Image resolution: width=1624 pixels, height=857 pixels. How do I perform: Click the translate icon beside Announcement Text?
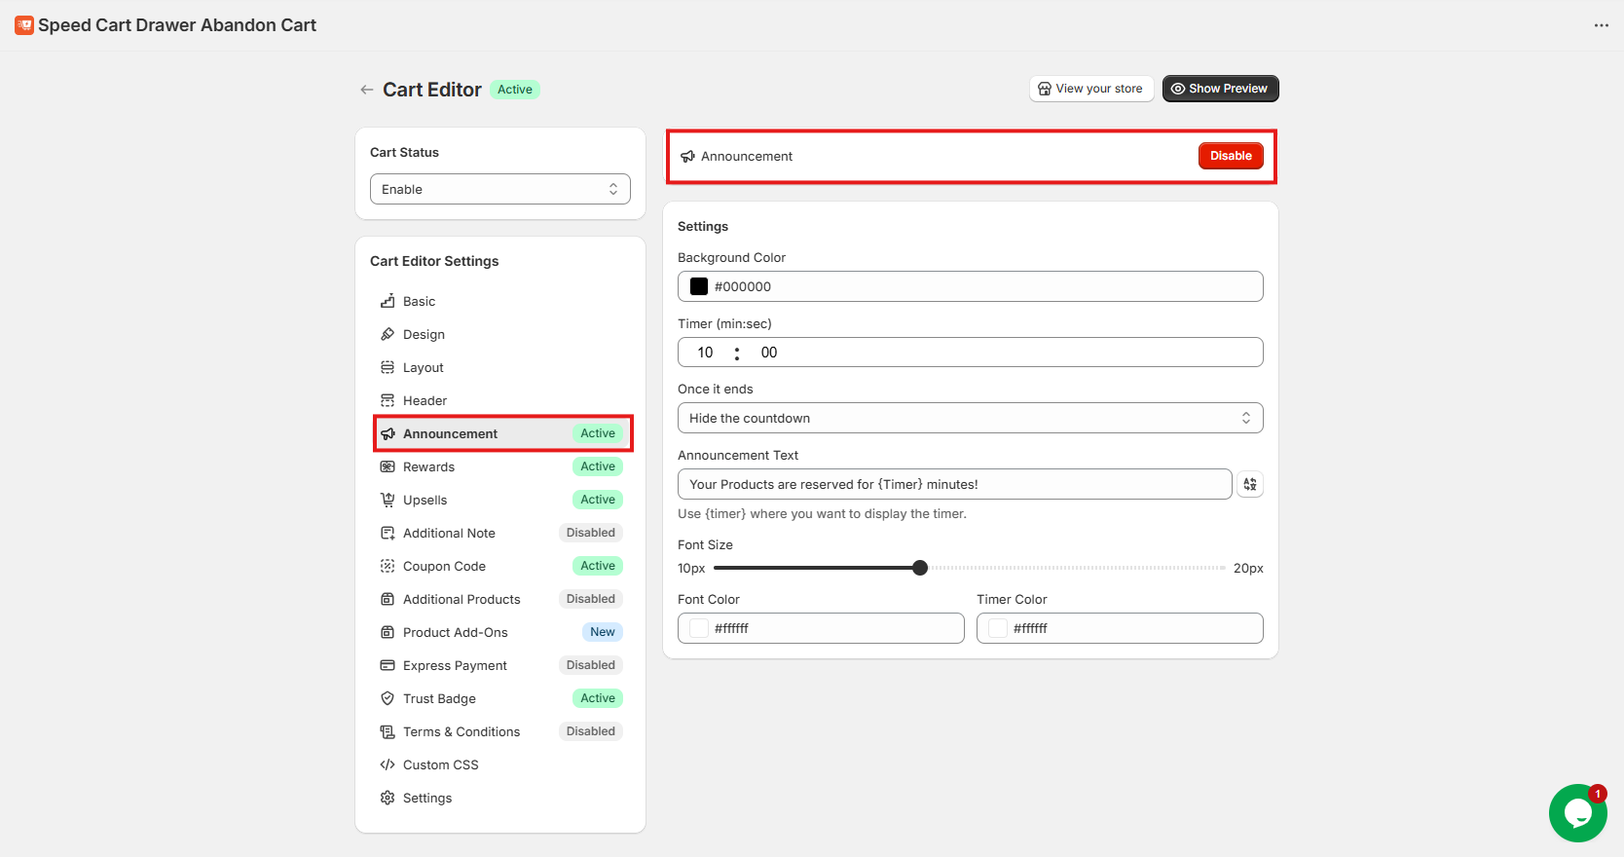point(1250,484)
